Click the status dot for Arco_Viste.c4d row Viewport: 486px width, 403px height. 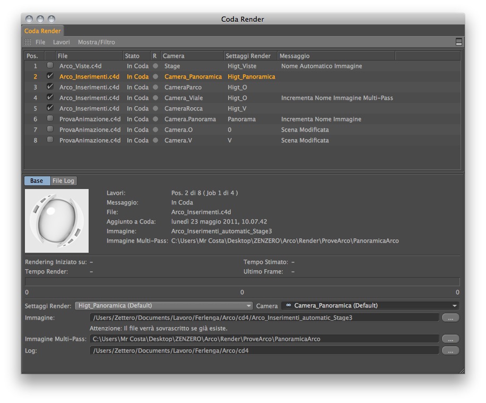(x=155, y=66)
